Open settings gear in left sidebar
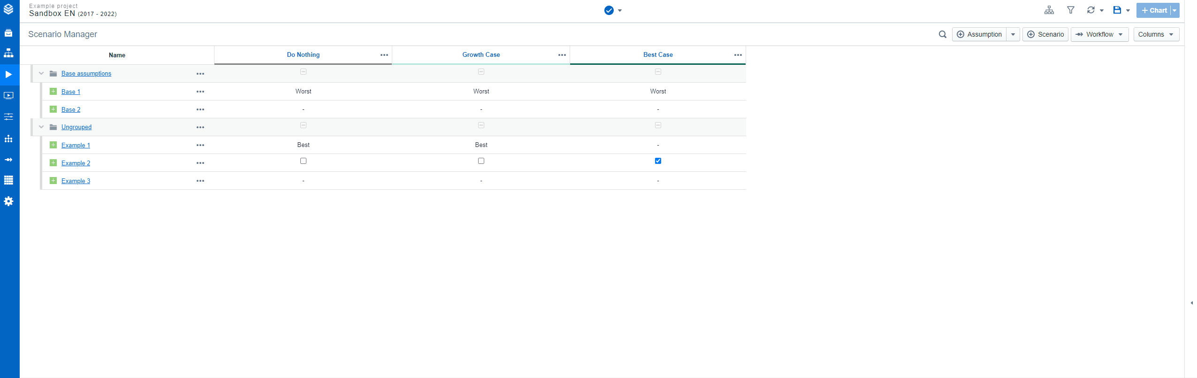The image size is (1197, 378). pos(8,201)
